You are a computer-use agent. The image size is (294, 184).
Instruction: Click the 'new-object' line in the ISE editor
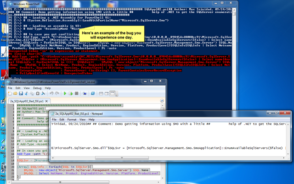coord(86,170)
